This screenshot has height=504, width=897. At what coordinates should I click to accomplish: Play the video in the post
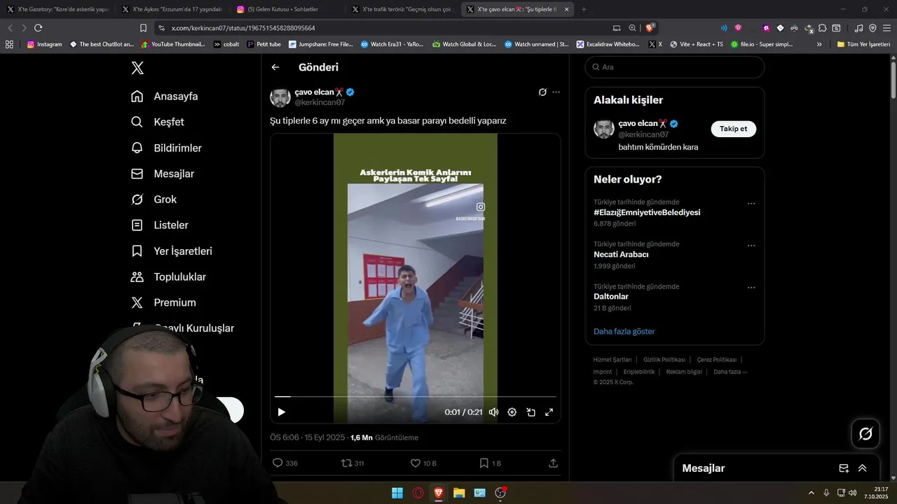pos(282,412)
